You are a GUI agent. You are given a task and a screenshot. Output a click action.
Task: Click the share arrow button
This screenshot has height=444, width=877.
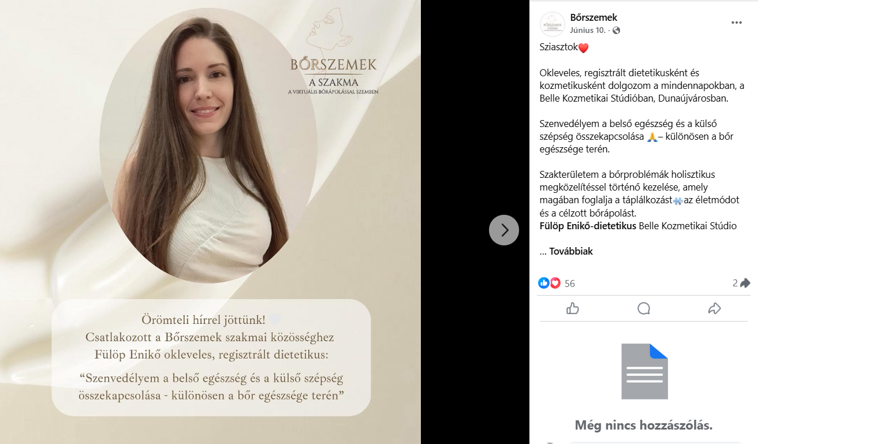(714, 308)
